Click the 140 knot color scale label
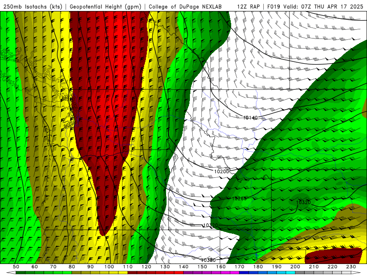This screenshot has height=275, width=367. (x=183, y=267)
